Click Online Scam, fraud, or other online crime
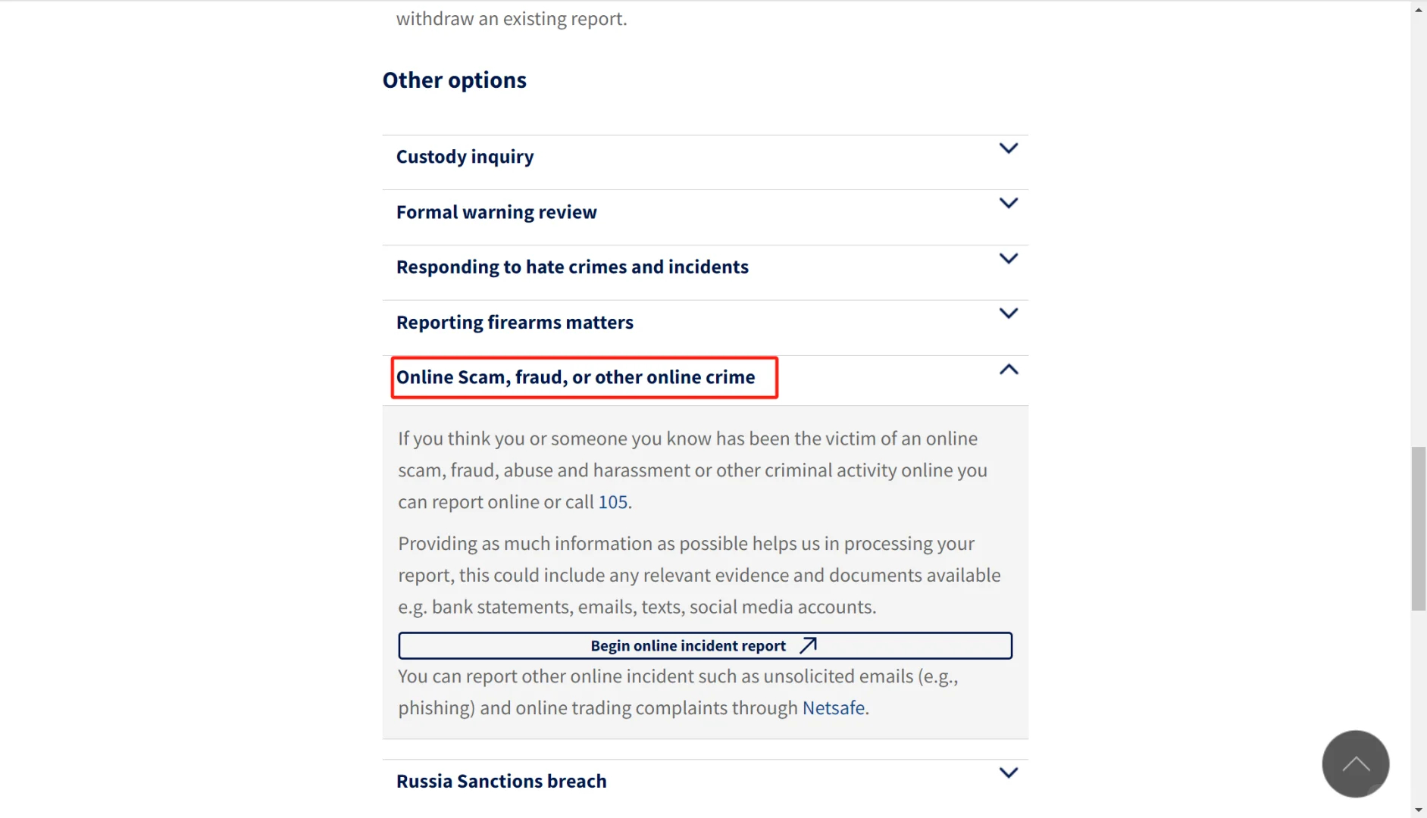 (575, 377)
